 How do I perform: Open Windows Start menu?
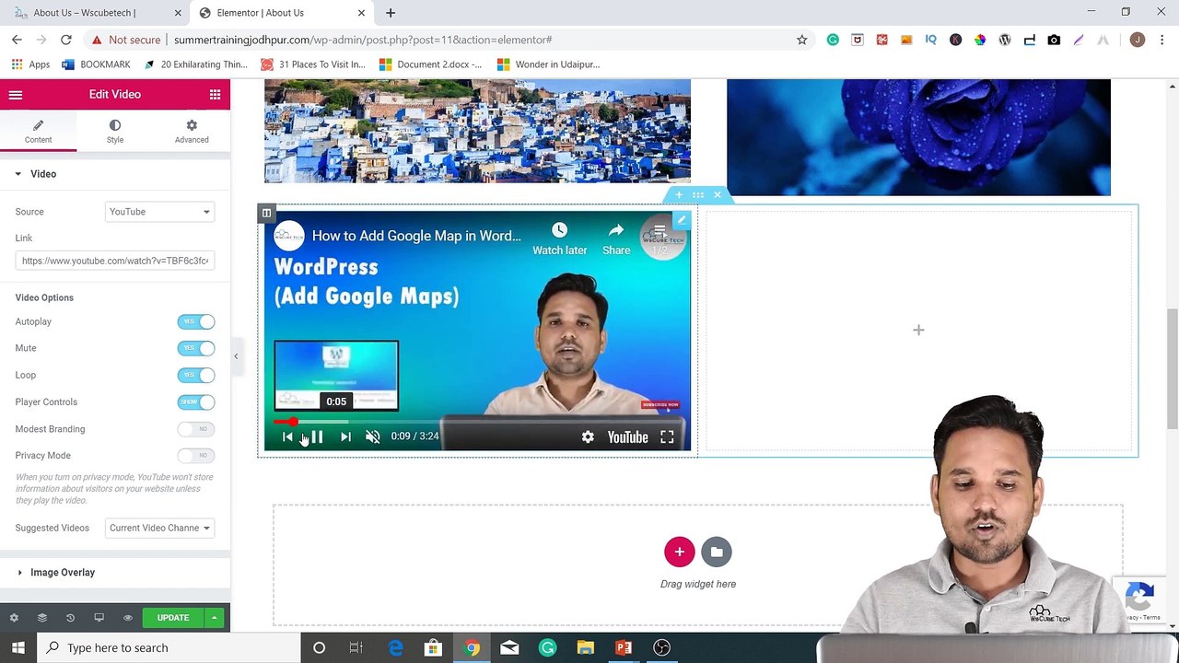coord(18,647)
